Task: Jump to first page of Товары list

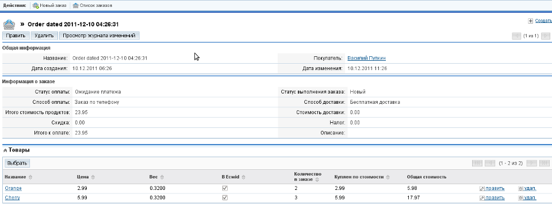Action: [x=477, y=163]
